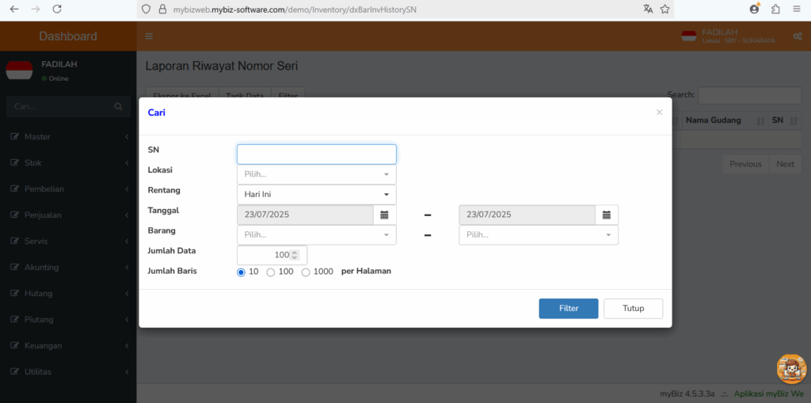
Task: Expand the Penjualan sidebar menu
Action: coord(68,215)
